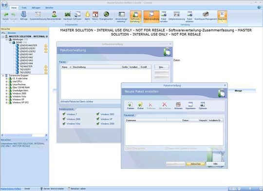Collapse the Betrachten panel chevron
This screenshot has width=263, height=191.
coord(46,140)
